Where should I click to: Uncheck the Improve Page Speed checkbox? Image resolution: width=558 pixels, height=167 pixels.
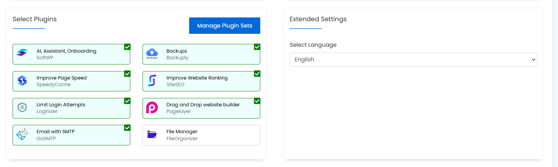[128, 74]
